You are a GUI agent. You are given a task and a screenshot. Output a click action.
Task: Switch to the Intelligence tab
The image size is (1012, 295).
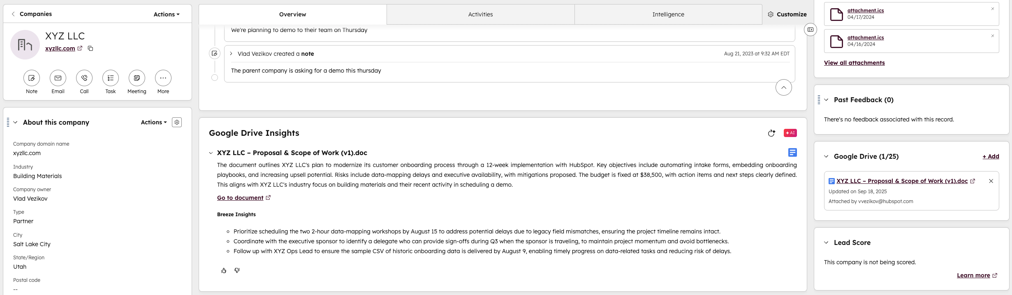668,14
